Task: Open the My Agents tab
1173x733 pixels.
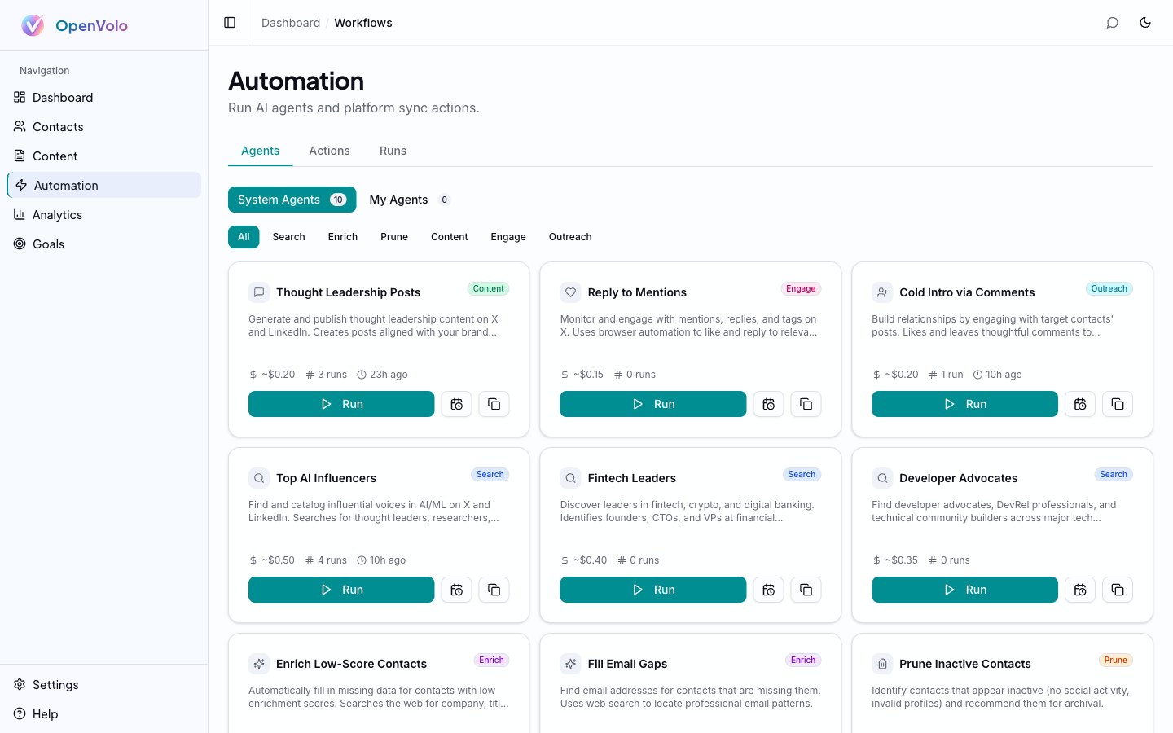Action: (x=398, y=200)
